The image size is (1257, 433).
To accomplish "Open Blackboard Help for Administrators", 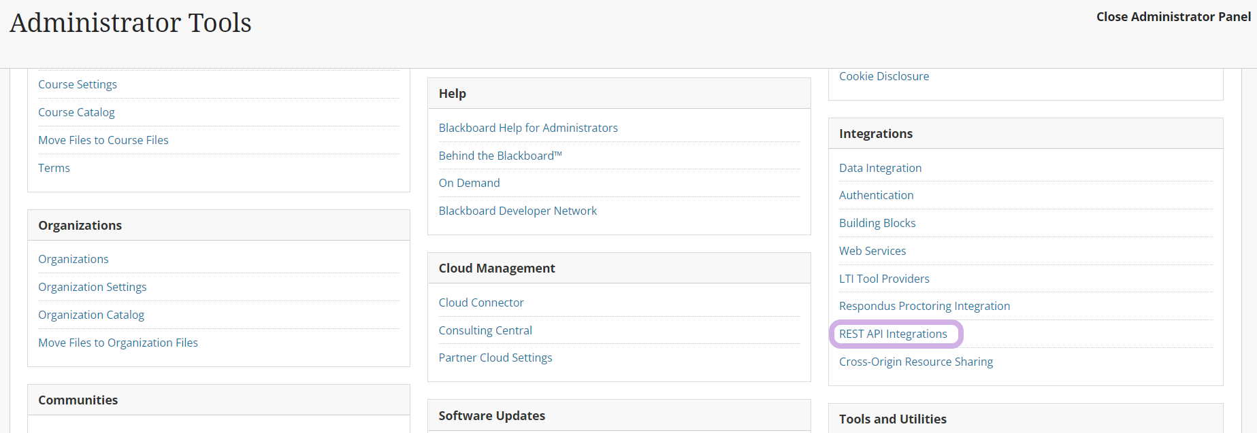I will click(528, 128).
